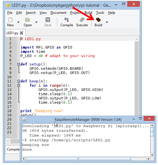Click the Execute gears icon
The width and height of the screenshot is (158, 165).
pyautogui.click(x=82, y=20)
